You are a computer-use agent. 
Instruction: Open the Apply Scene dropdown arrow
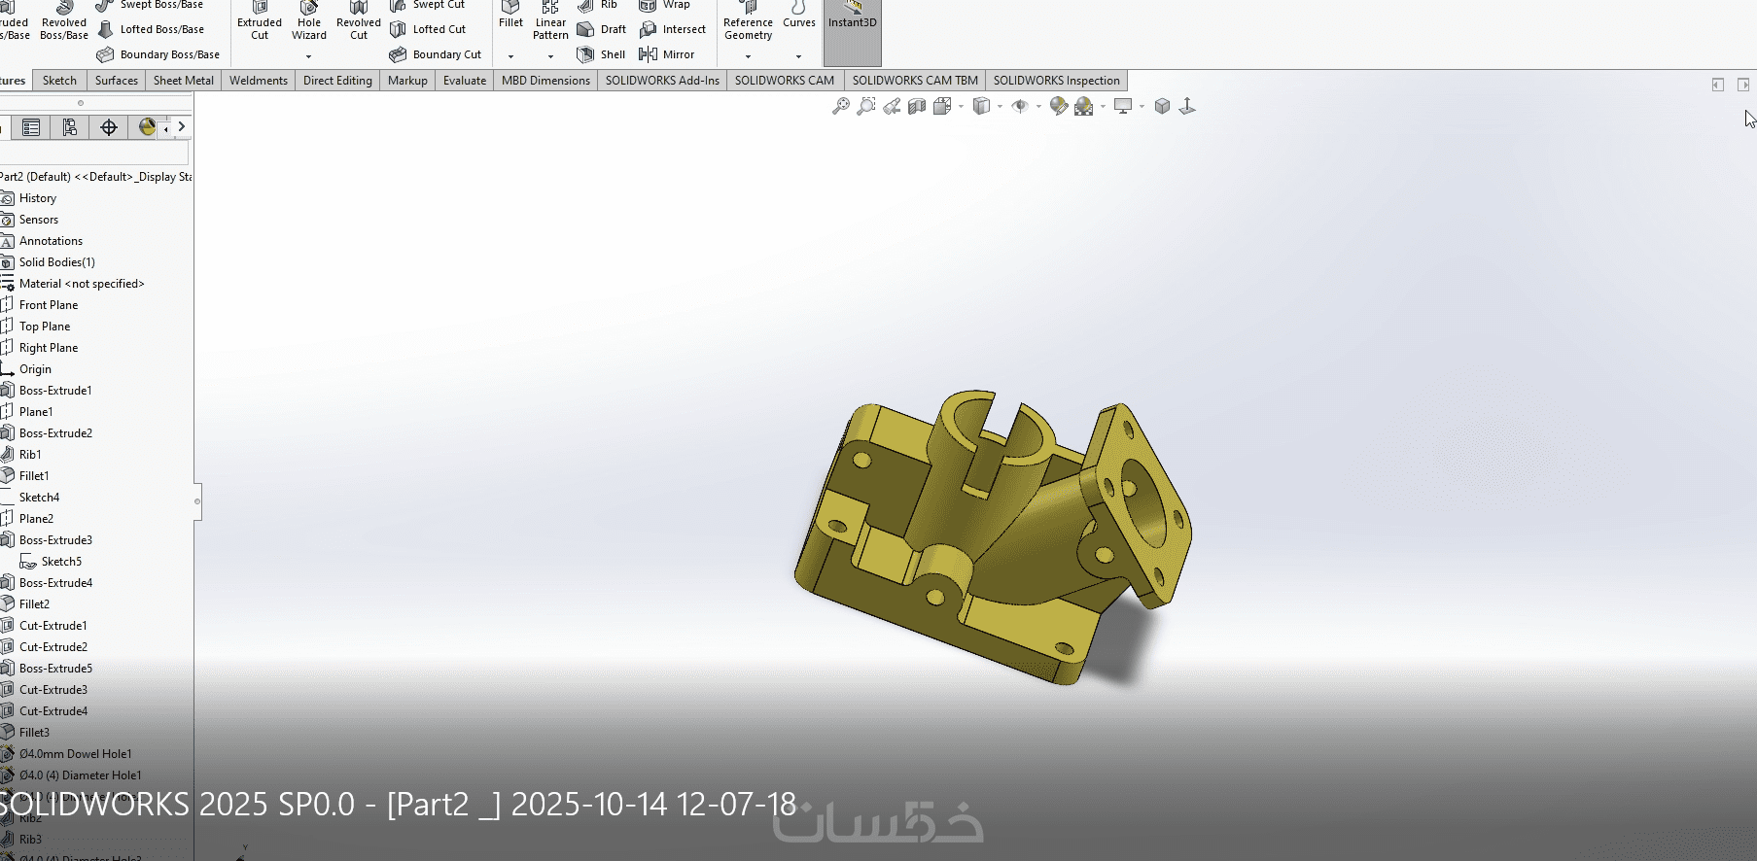point(1103,106)
